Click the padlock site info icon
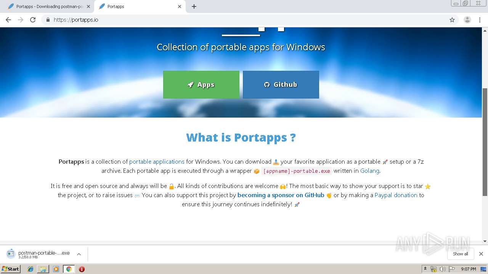Image resolution: width=488 pixels, height=274 pixels. [48, 20]
